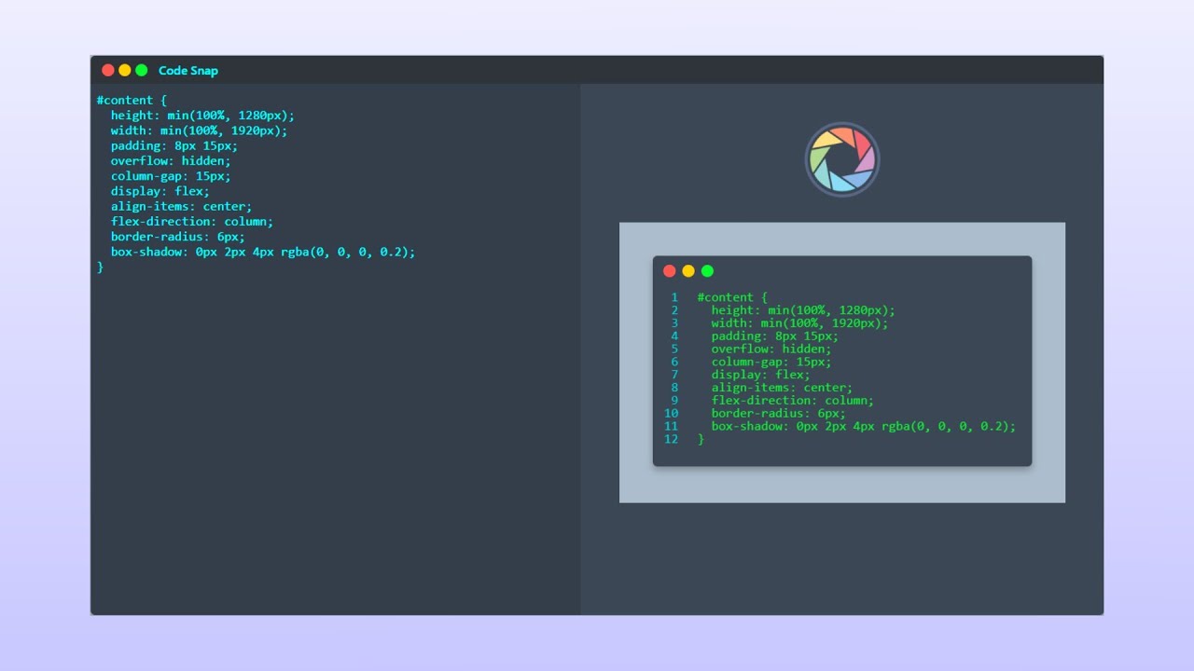The width and height of the screenshot is (1194, 671).
Task: Click the red close dot in Code Snap title bar
Action: pyautogui.click(x=108, y=70)
